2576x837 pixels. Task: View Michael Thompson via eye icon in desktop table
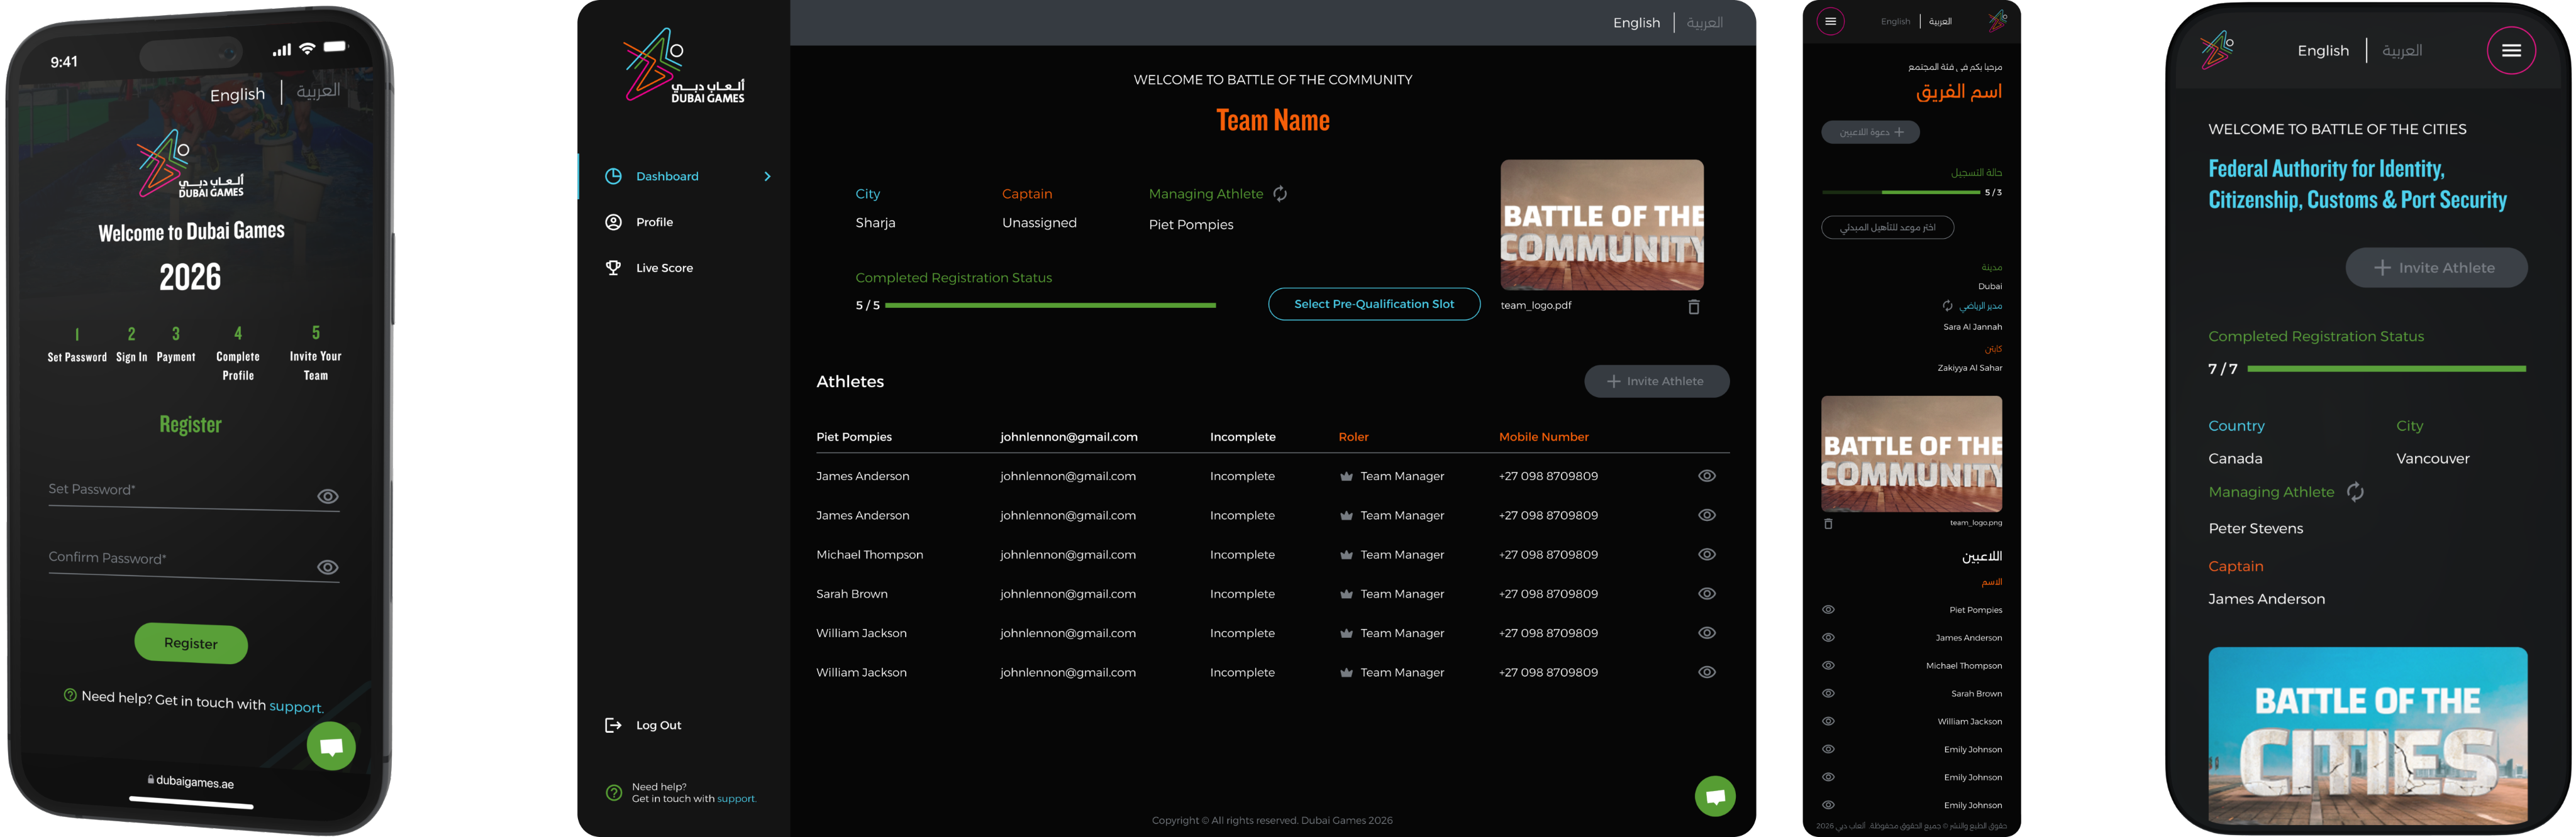click(x=1707, y=554)
